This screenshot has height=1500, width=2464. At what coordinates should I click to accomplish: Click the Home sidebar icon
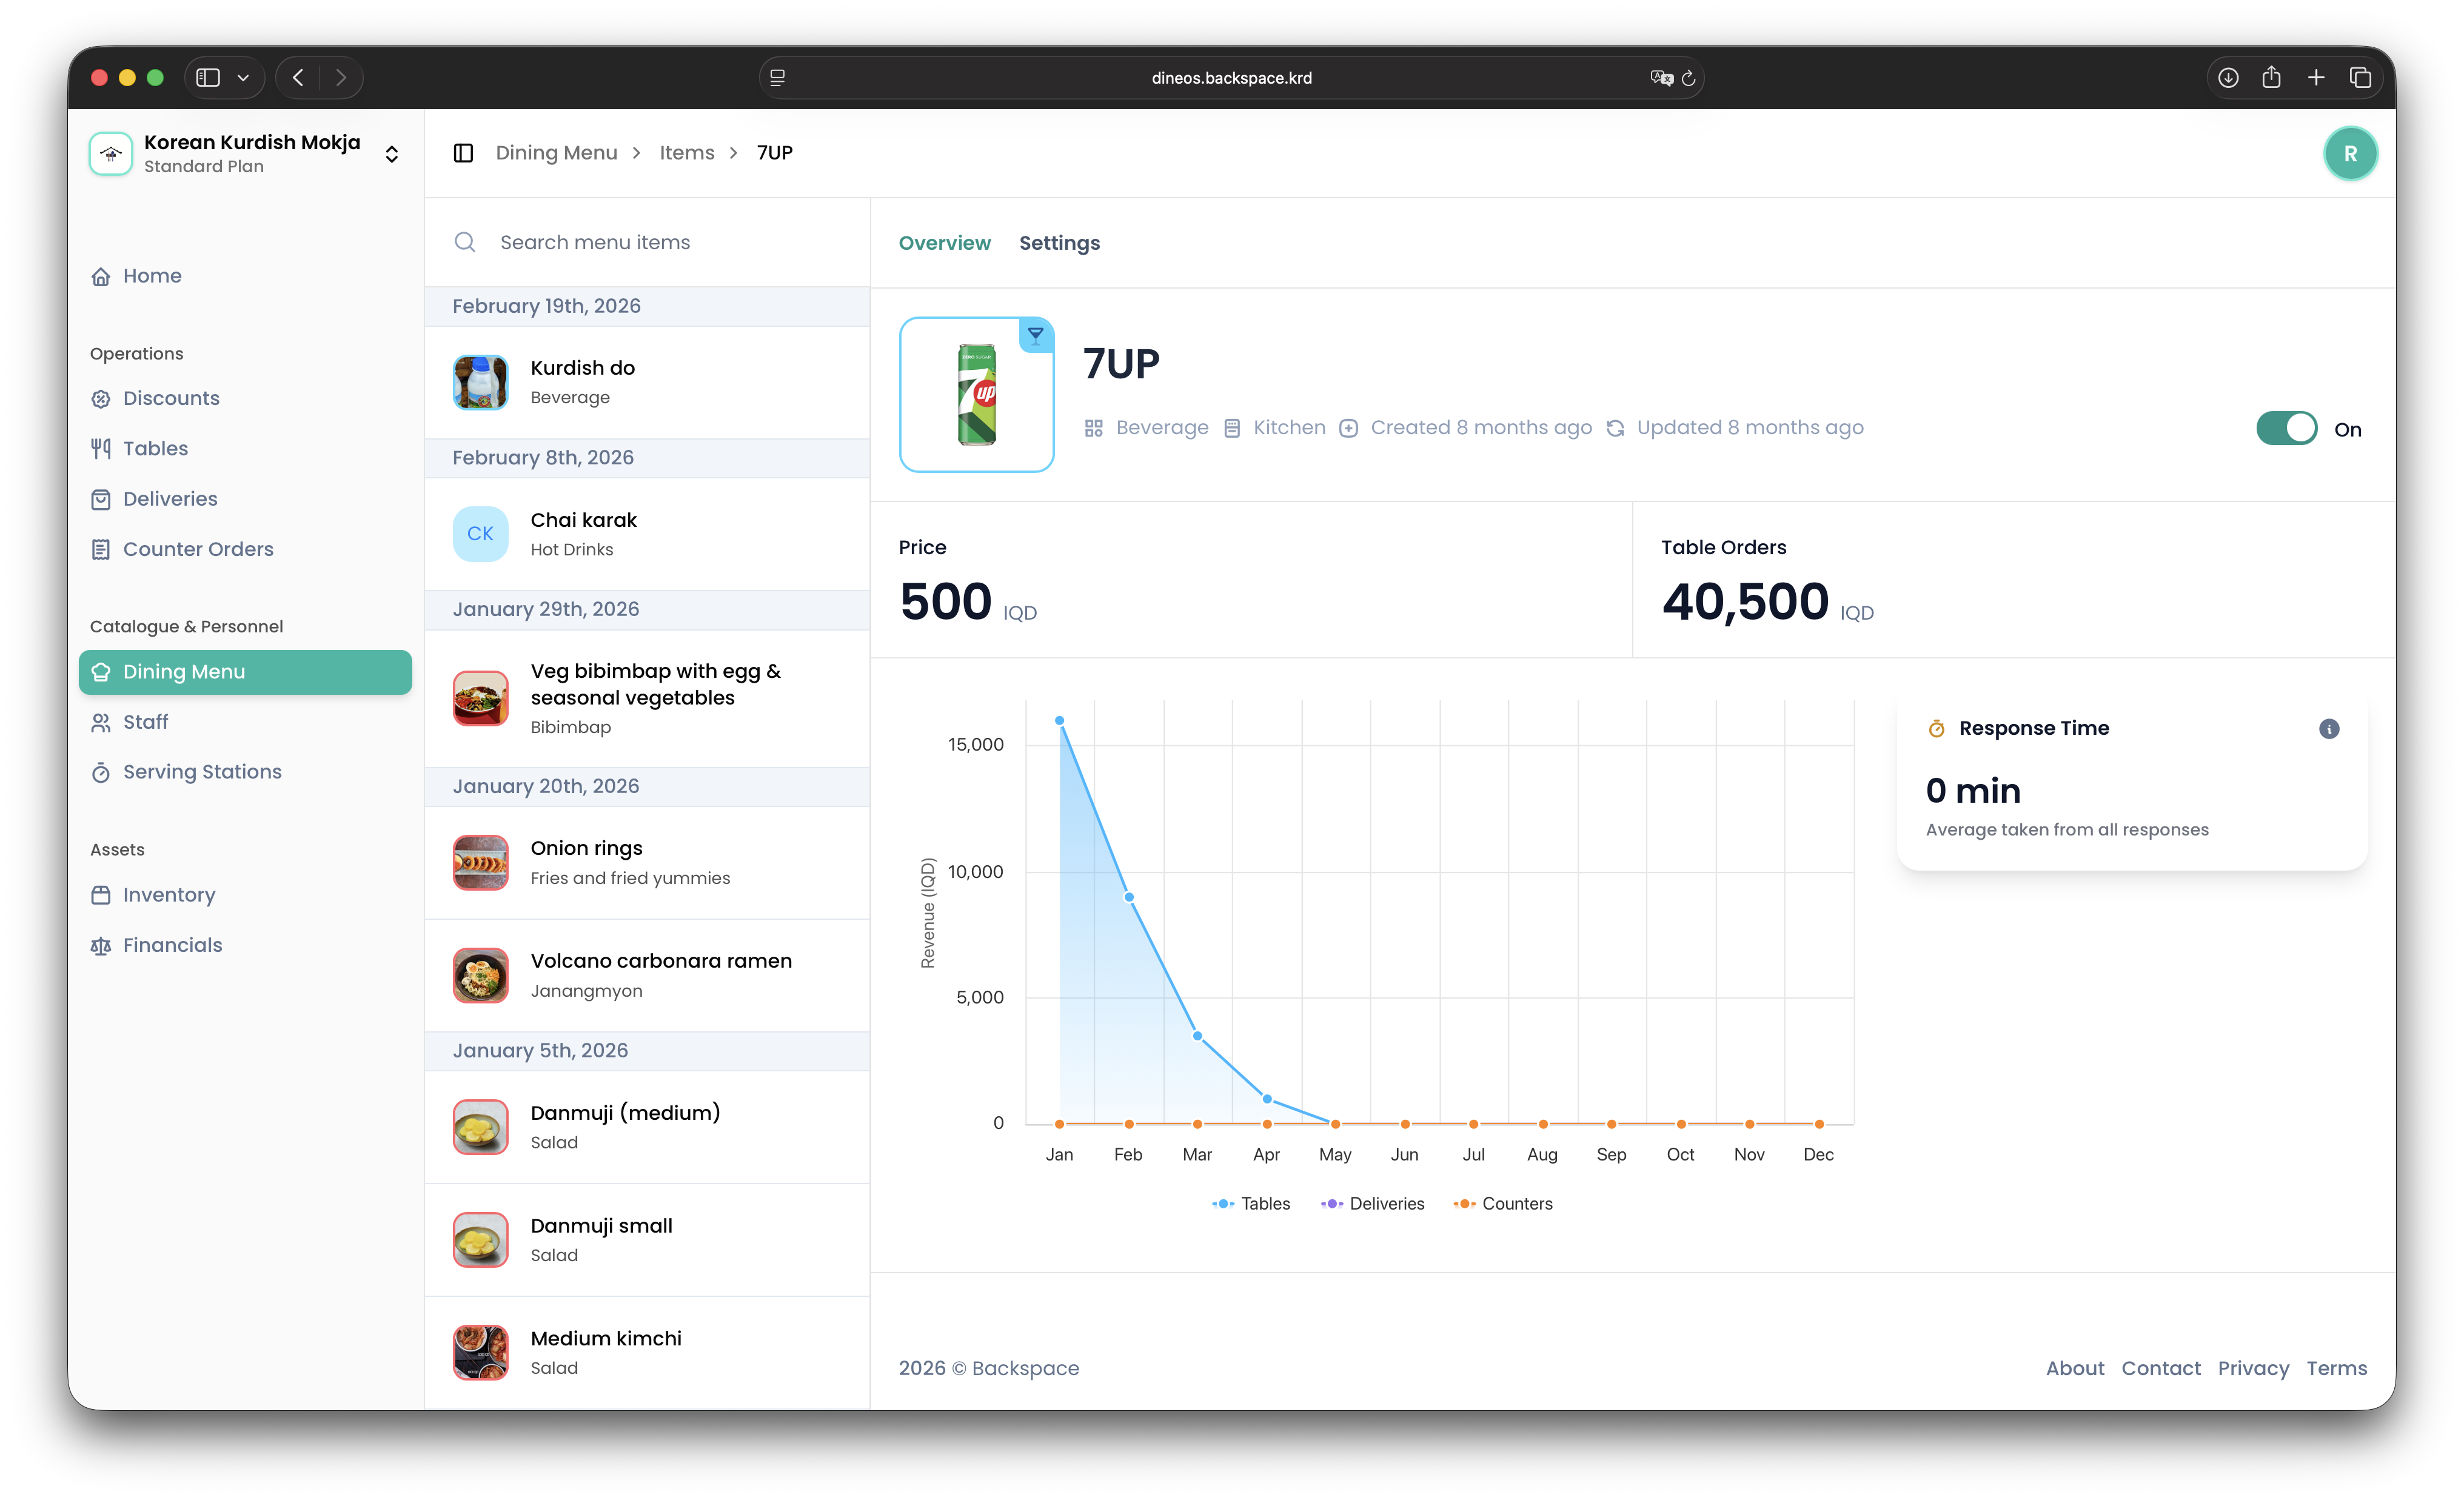coord(101,277)
